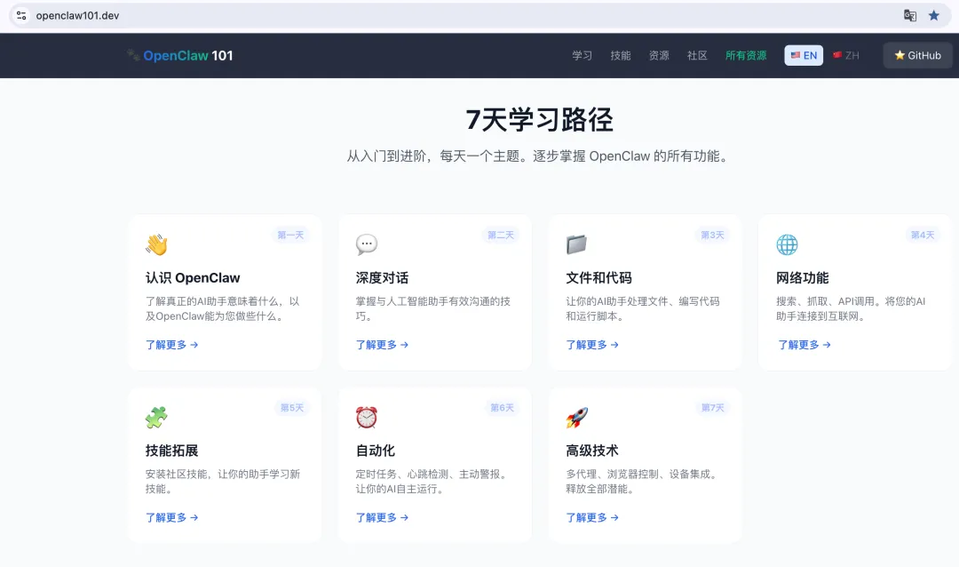Open the 学习 nav menu item

coord(583,56)
